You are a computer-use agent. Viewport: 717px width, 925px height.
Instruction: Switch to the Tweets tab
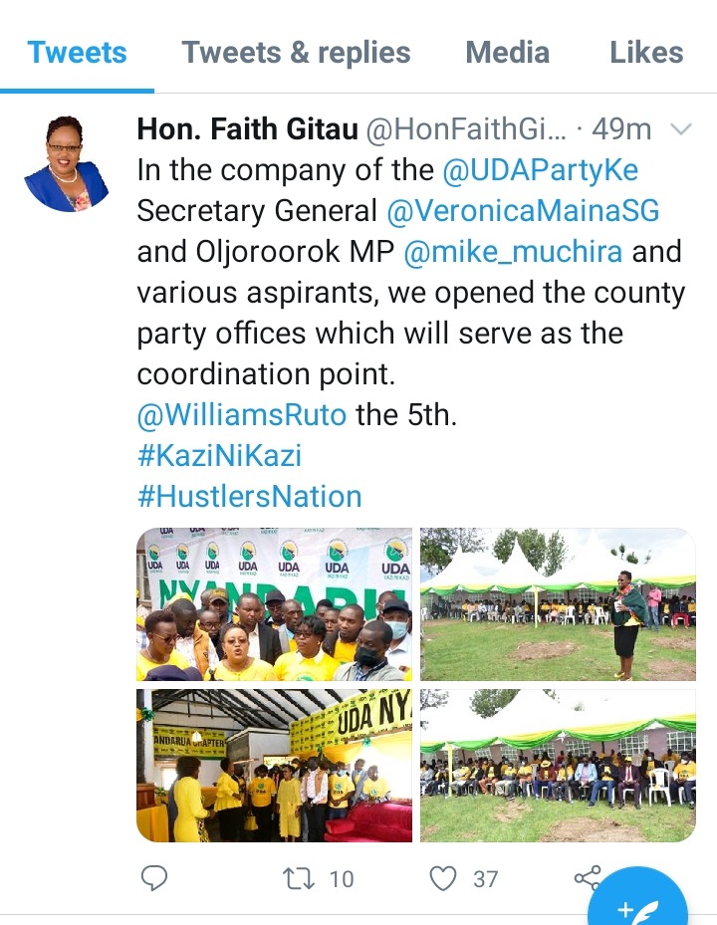click(77, 52)
